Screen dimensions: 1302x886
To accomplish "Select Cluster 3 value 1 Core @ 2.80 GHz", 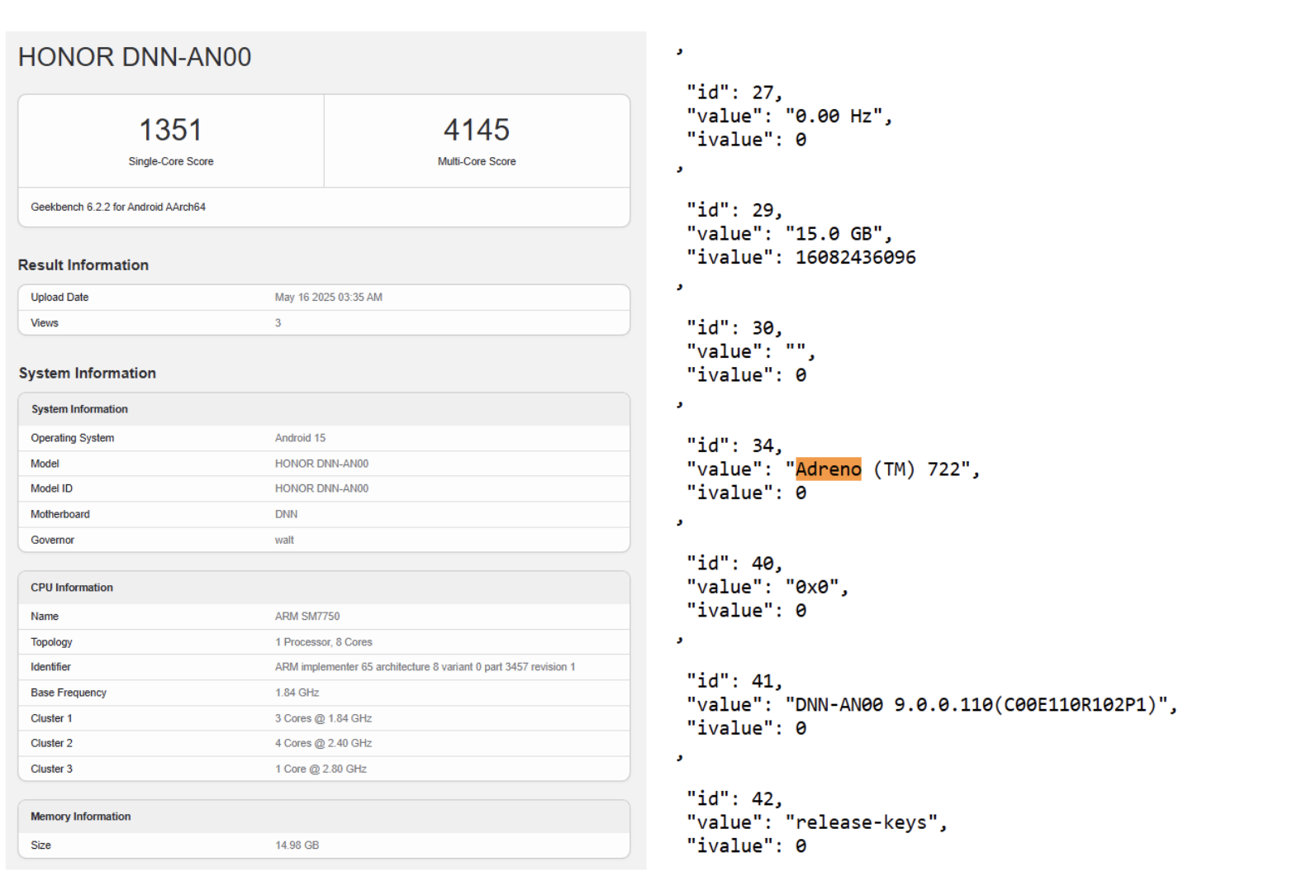I will [x=321, y=769].
